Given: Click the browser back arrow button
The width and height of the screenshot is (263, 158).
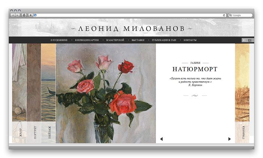Looking at the screenshot, I should [13, 15].
